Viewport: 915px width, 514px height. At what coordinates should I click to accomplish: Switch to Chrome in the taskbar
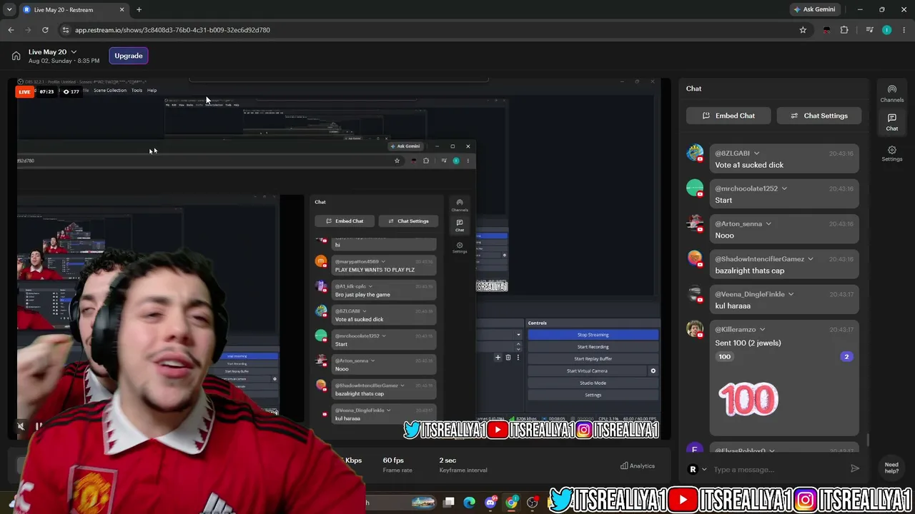(511, 503)
